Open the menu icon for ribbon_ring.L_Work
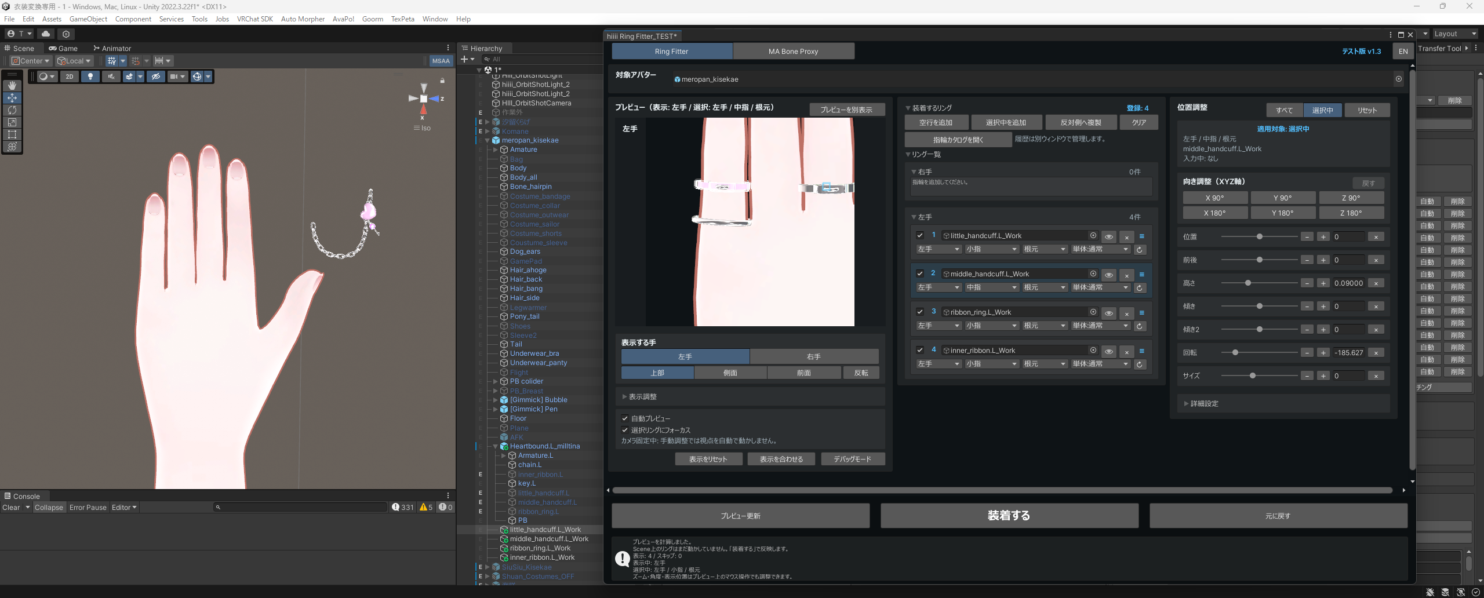Image resolution: width=1484 pixels, height=598 pixels. 1142,312
